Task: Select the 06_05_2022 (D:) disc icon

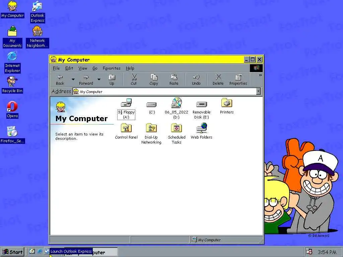Action: point(176,108)
